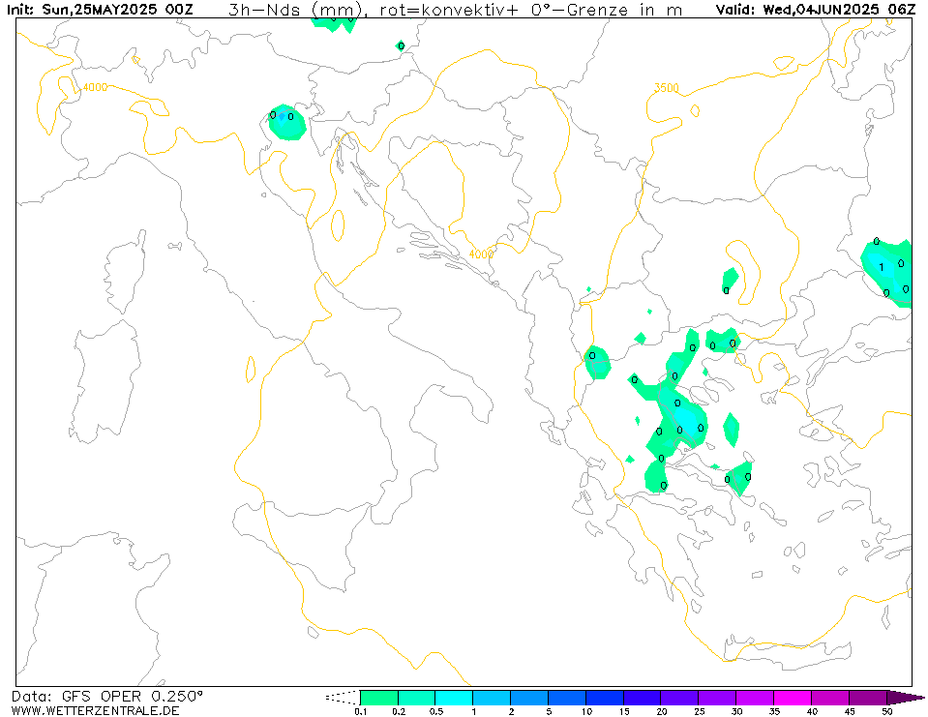Viewport: 928px width, 717px height.
Task: Select the legend swatch between 2 and 5
Action: click(x=529, y=698)
